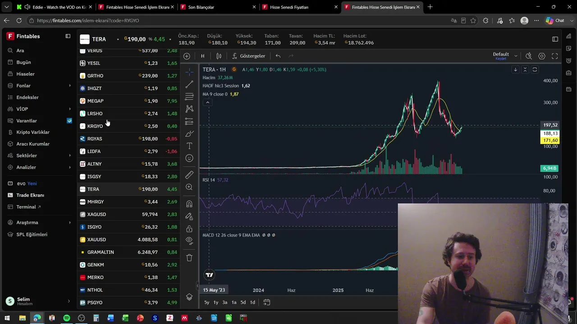This screenshot has height=324, width=577.
Task: Select the crosshair cursor tool
Action: [x=189, y=72]
